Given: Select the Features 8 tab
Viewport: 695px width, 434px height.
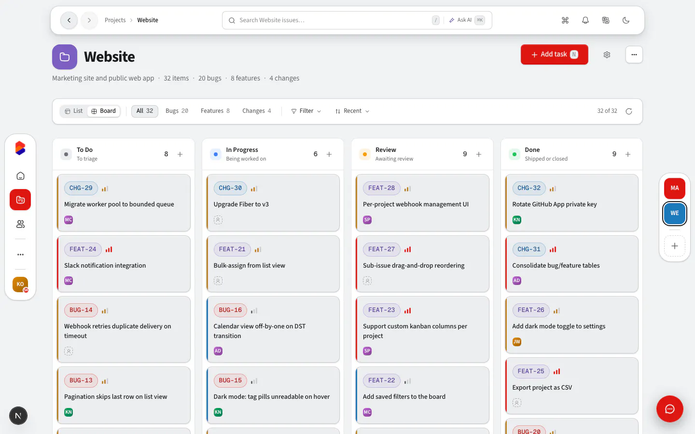Looking at the screenshot, I should tap(215, 111).
